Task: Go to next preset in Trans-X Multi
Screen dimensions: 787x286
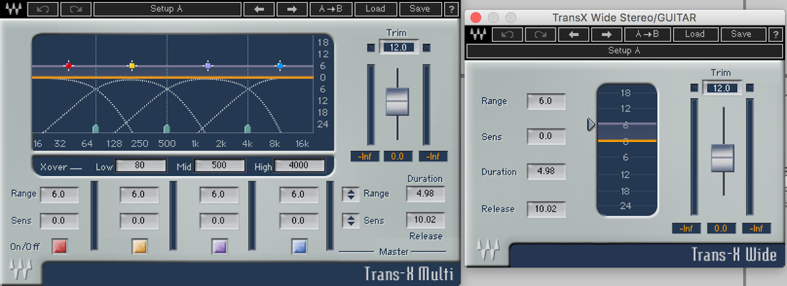Action: tap(291, 9)
